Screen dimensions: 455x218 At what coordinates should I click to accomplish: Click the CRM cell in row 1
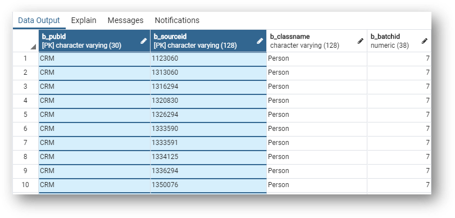coord(94,58)
